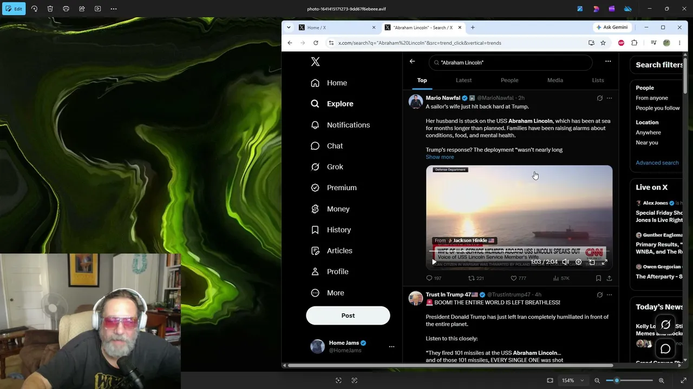Click the fit-to-window icon in Photos footer
Image resolution: width=693 pixels, height=389 pixels.
tap(550, 380)
